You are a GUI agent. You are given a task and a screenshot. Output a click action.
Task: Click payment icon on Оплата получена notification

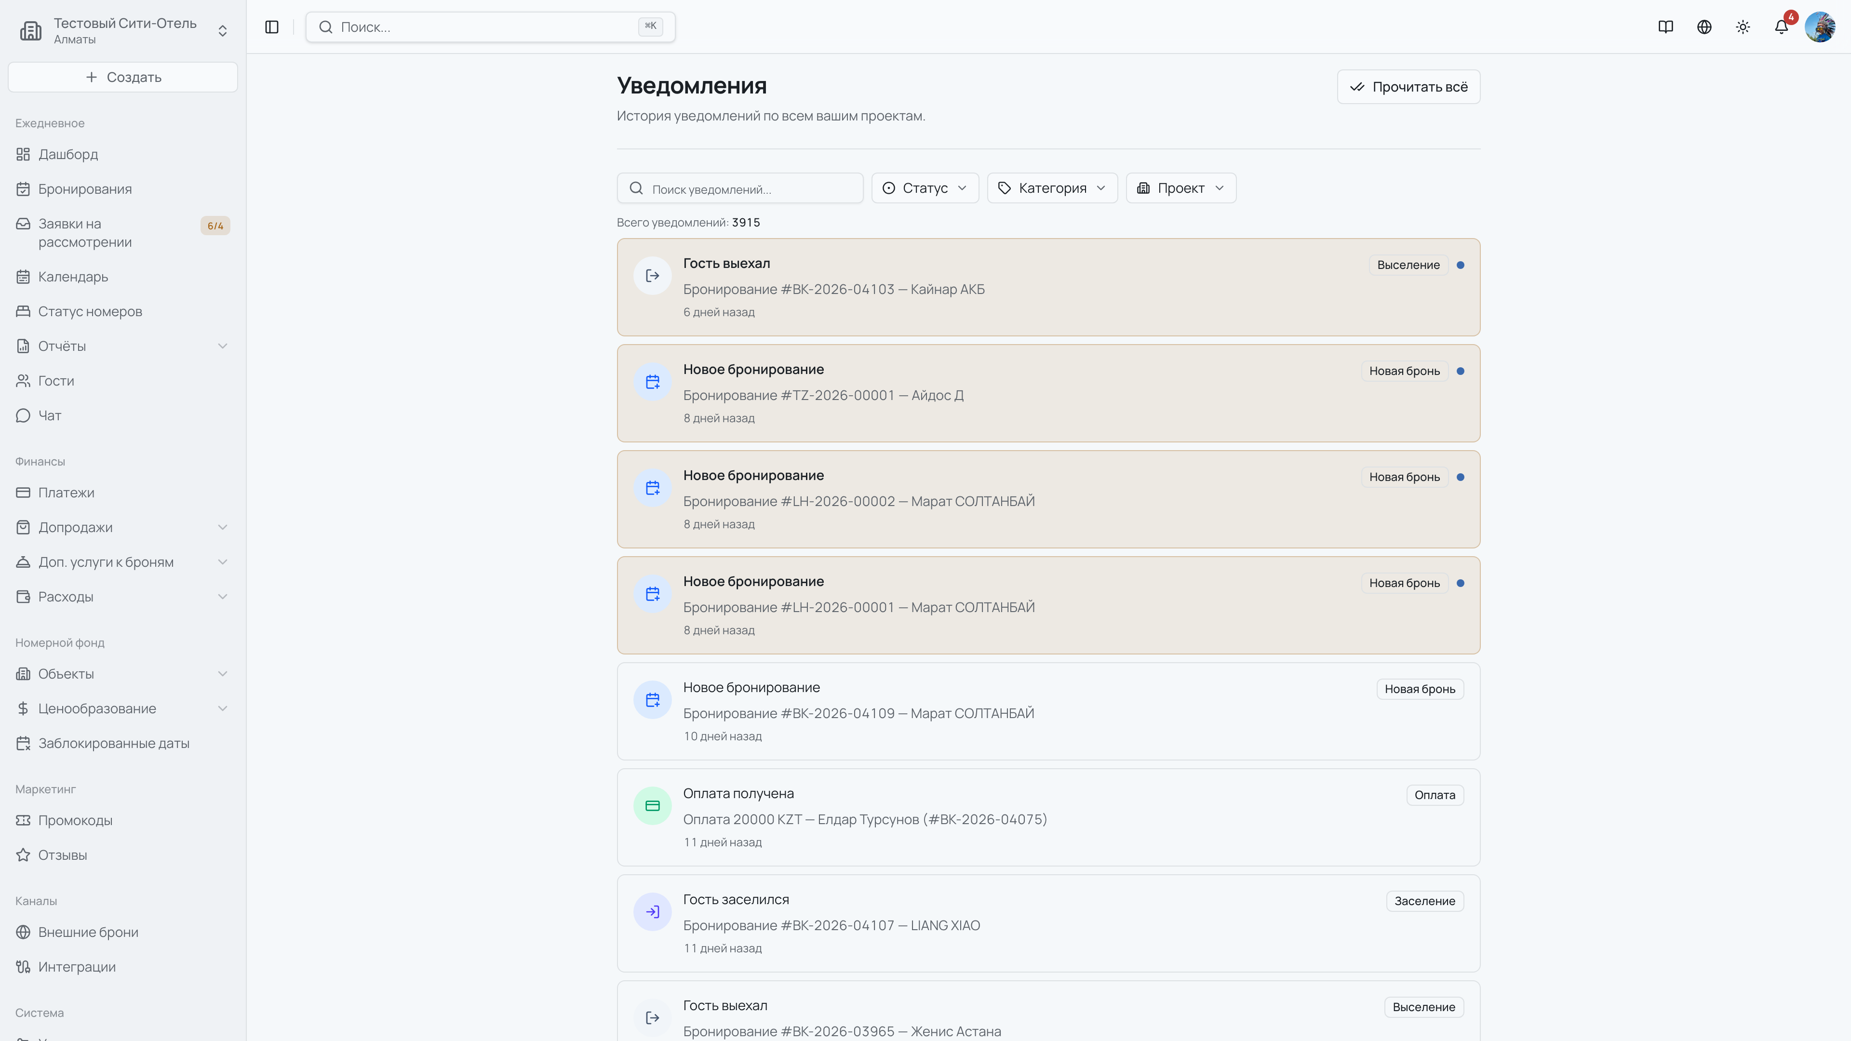653,806
